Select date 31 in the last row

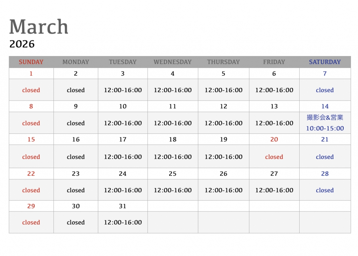(123, 206)
